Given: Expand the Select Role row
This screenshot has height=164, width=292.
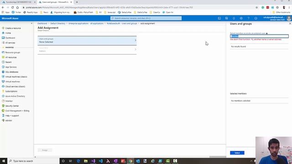Looking at the screenshot, I should [x=87, y=50].
